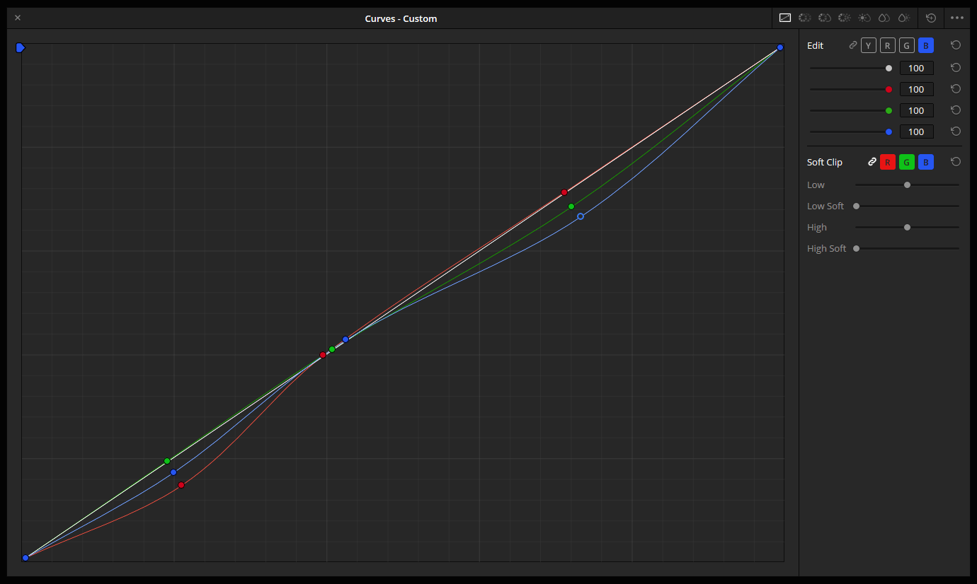Viewport: 977px width, 584px height.
Task: Switch to Hue vs Hue curve
Action: [804, 18]
